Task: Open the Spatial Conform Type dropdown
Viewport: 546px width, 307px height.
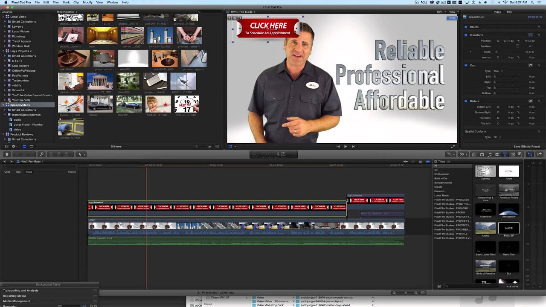Action: (x=498, y=137)
